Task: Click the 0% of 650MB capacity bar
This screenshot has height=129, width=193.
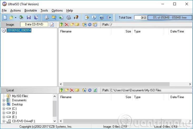Action: tap(170, 18)
